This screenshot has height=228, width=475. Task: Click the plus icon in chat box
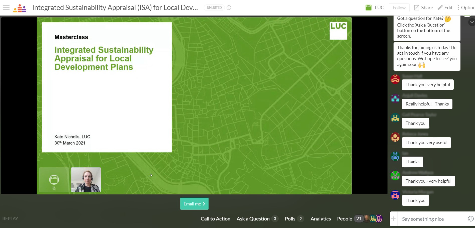[394, 219]
